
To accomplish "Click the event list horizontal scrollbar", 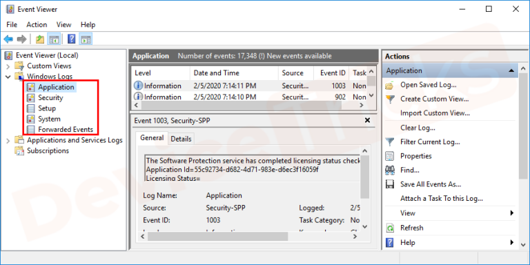I will [250, 105].
